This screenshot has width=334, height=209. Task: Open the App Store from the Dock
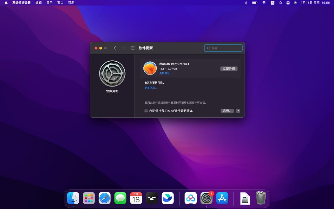pyautogui.click(x=222, y=198)
